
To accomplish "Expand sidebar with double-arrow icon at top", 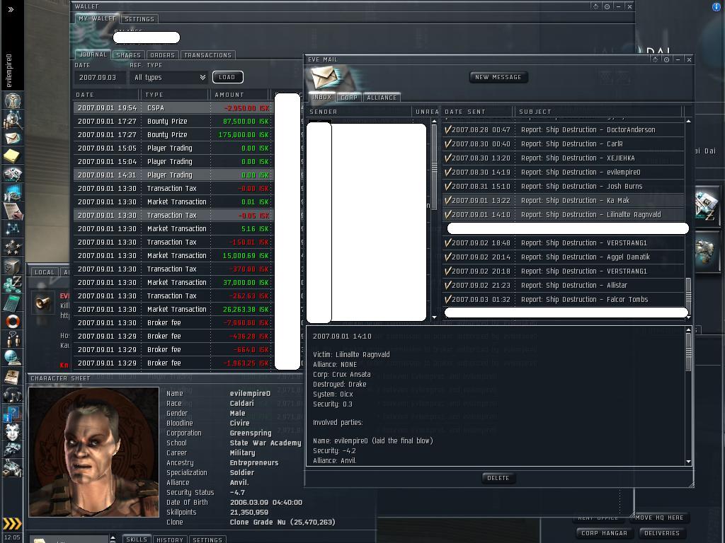I will click(x=11, y=9).
